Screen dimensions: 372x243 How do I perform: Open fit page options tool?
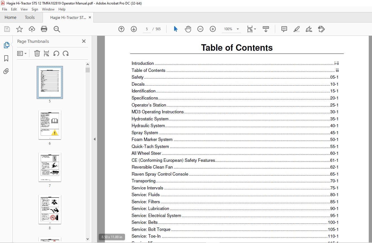[x=251, y=29]
